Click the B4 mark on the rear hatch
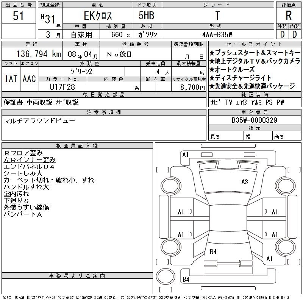The height and width of the screenshot is (303, 303). point(213,252)
